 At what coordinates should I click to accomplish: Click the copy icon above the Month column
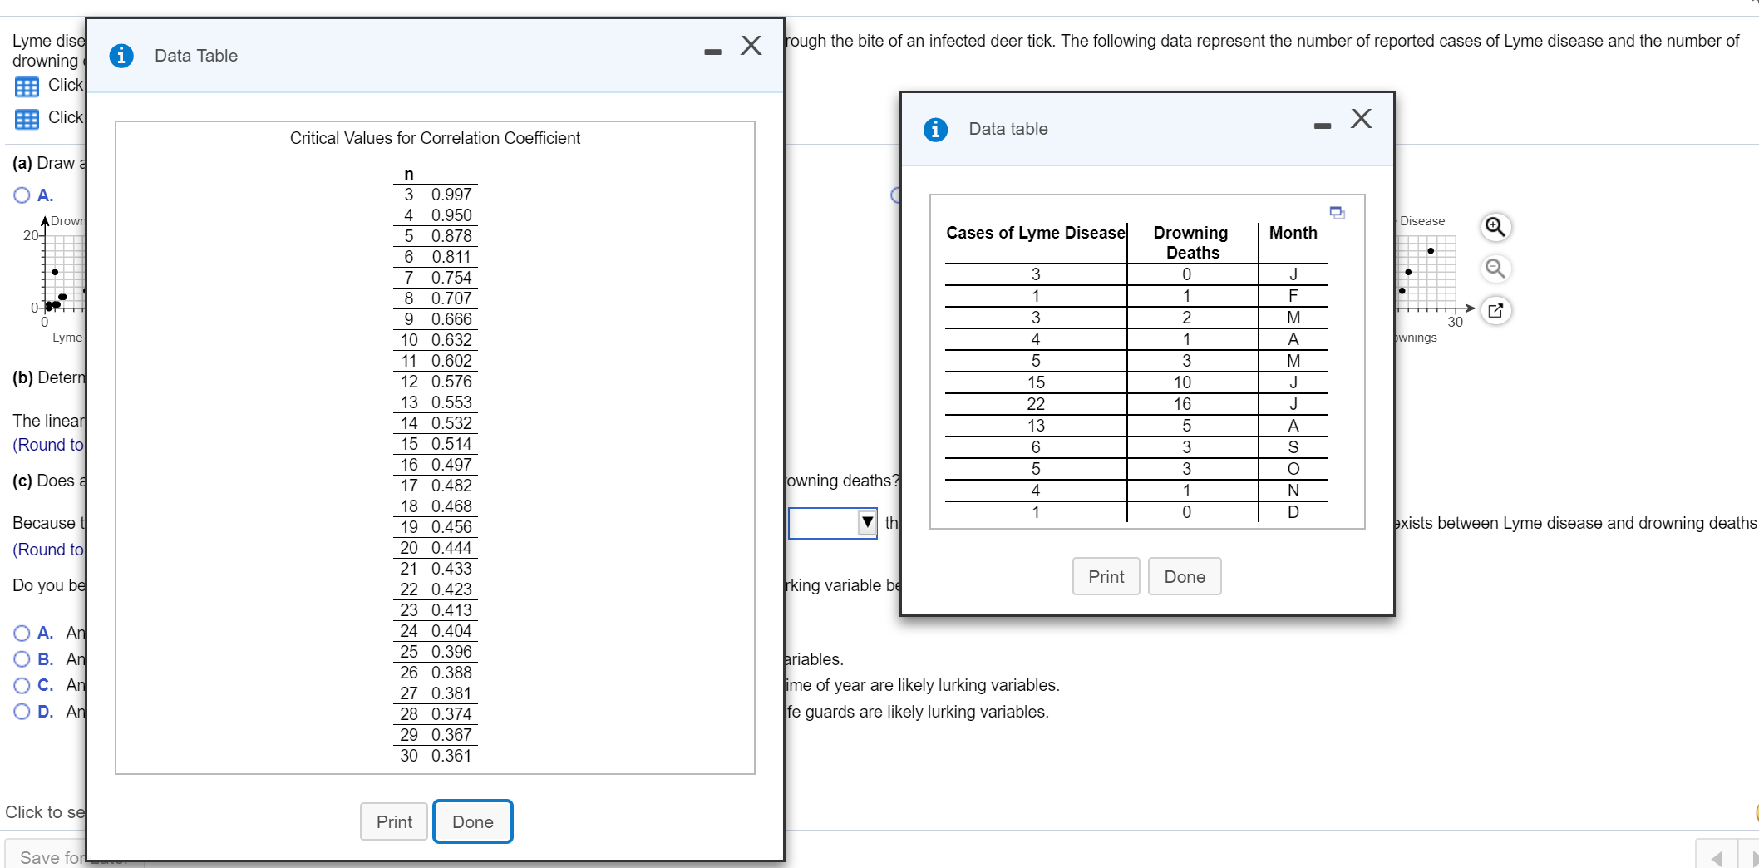coord(1337,213)
